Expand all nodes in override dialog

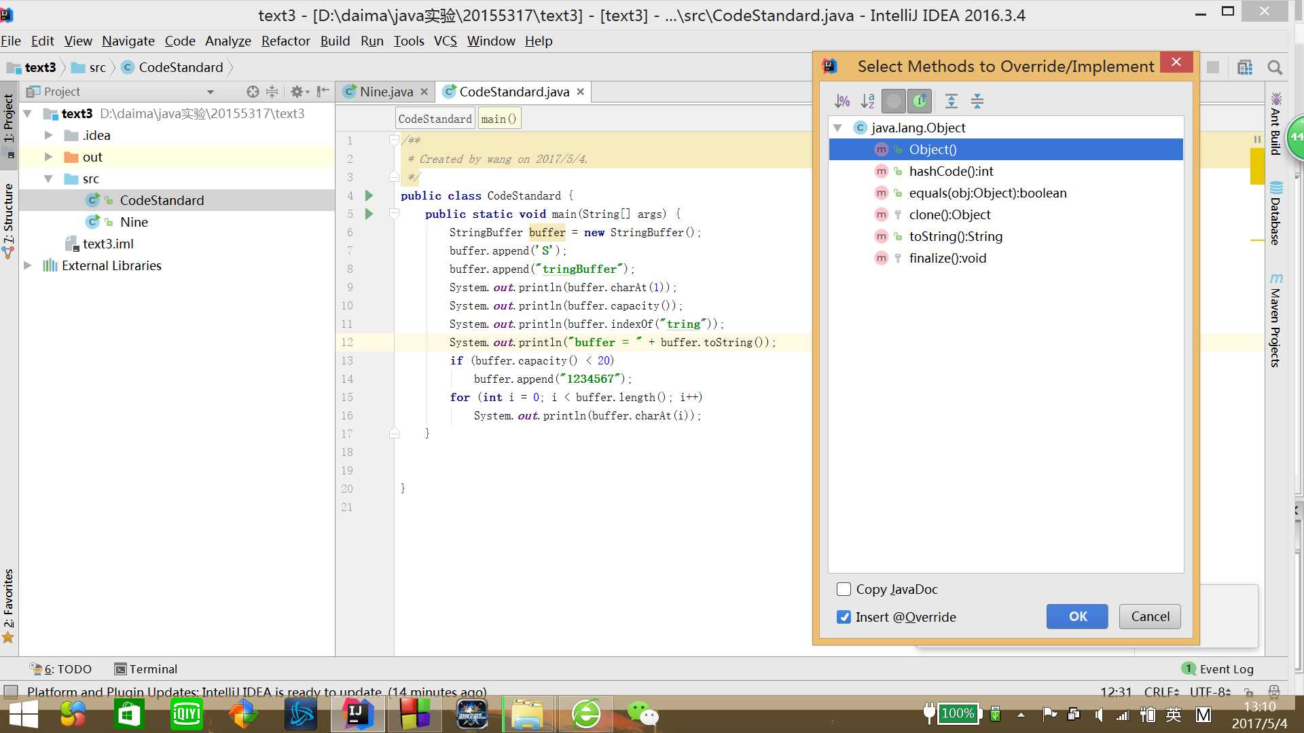pyautogui.click(x=952, y=101)
